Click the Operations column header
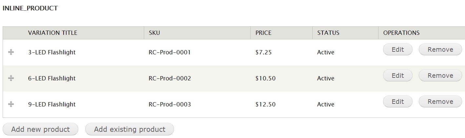The height and width of the screenshot is (138, 465). pyautogui.click(x=401, y=33)
